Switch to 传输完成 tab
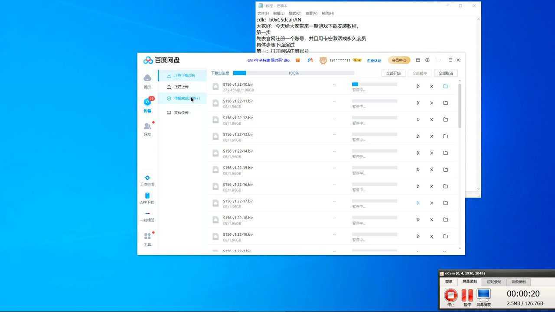The width and height of the screenshot is (555, 312). pyautogui.click(x=182, y=98)
